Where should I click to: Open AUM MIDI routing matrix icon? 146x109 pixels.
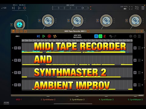[137, 8]
